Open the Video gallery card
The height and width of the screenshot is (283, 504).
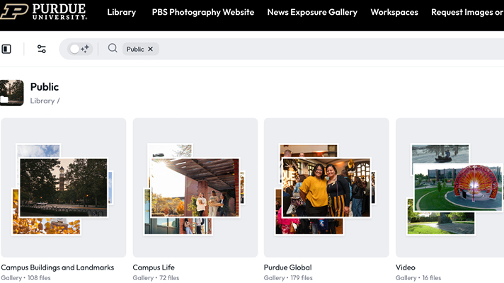coord(449,187)
